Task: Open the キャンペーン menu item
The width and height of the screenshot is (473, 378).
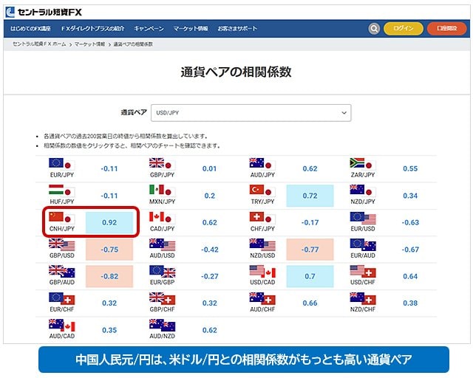Action: (x=149, y=29)
